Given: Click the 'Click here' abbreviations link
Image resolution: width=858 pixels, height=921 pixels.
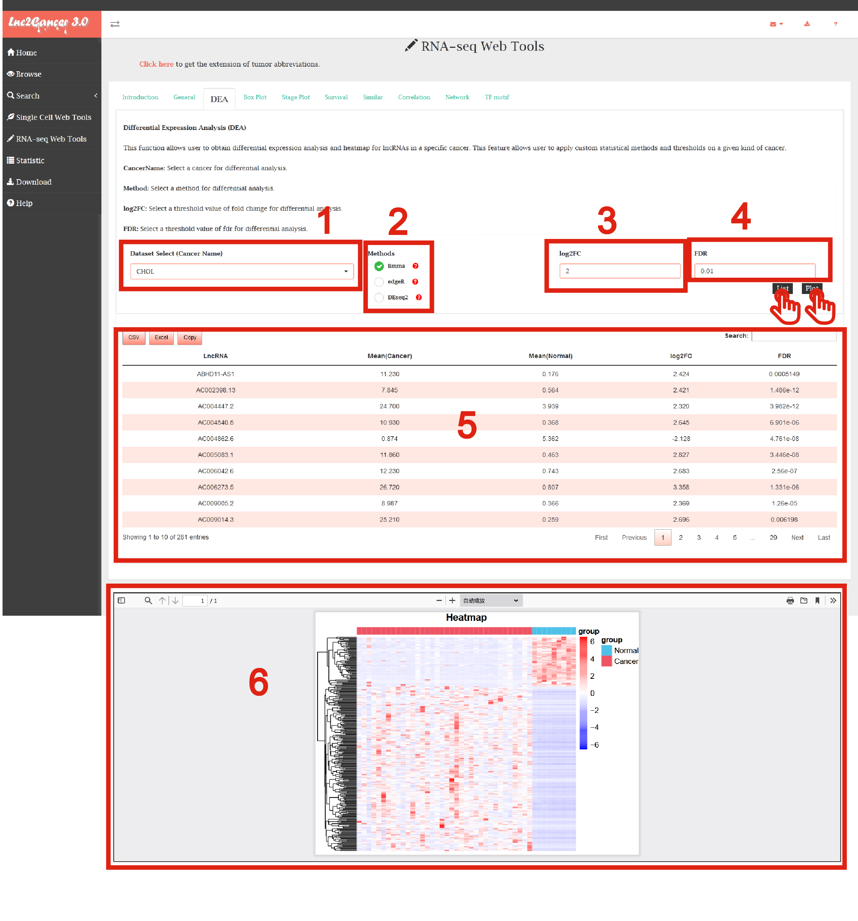Looking at the screenshot, I should tap(156, 64).
